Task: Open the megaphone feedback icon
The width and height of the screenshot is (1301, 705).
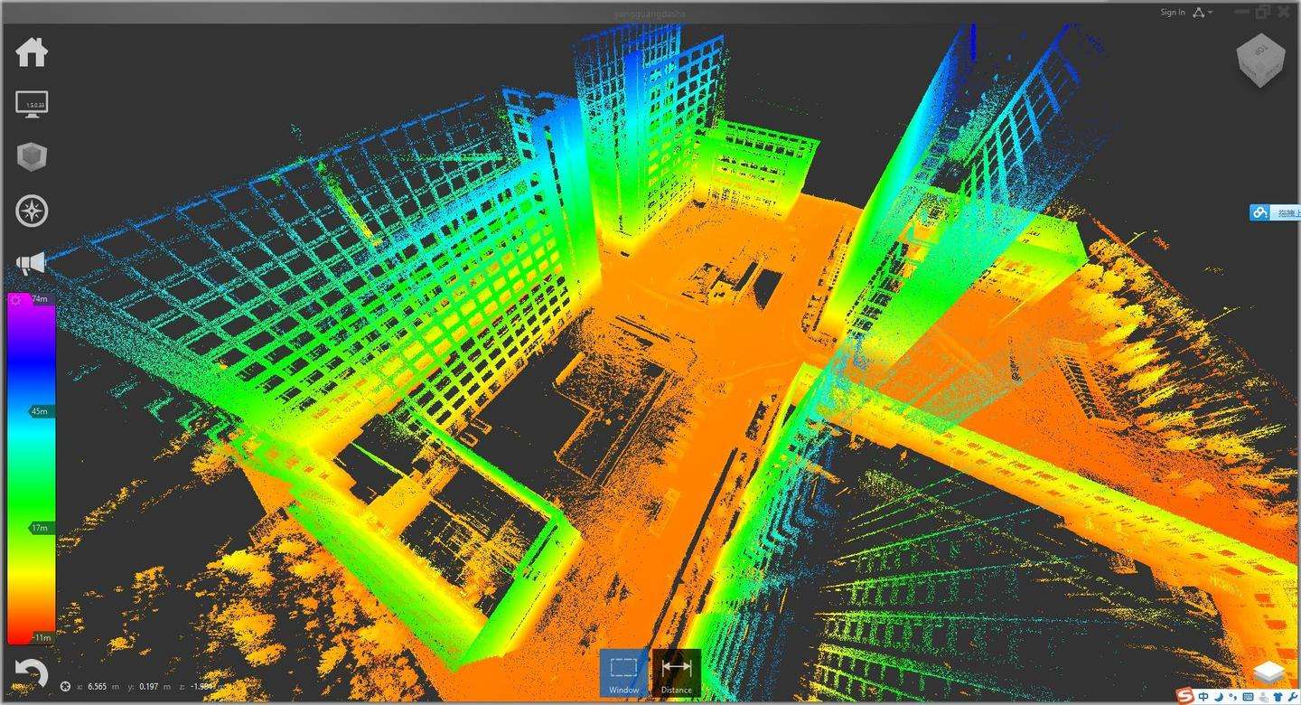Action: [x=30, y=264]
